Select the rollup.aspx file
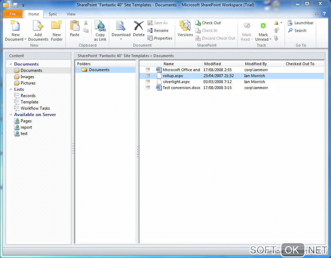 (x=231, y=76)
